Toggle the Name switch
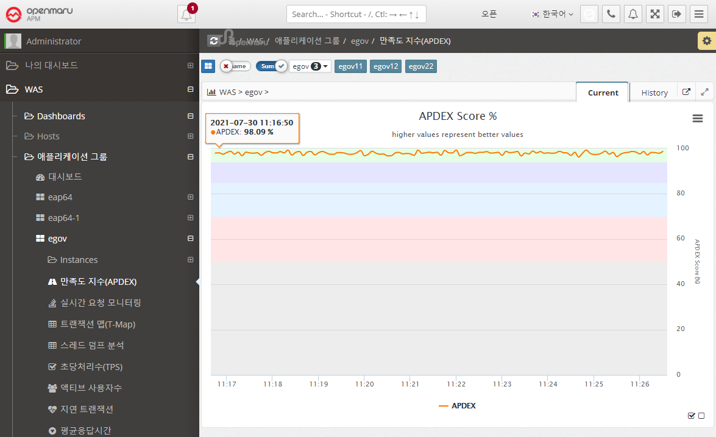Screen dimensions: 716x437 235,66
